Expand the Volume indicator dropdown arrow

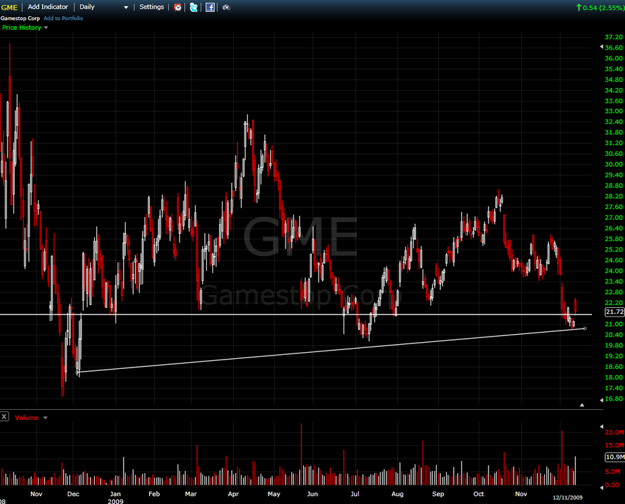[46, 417]
